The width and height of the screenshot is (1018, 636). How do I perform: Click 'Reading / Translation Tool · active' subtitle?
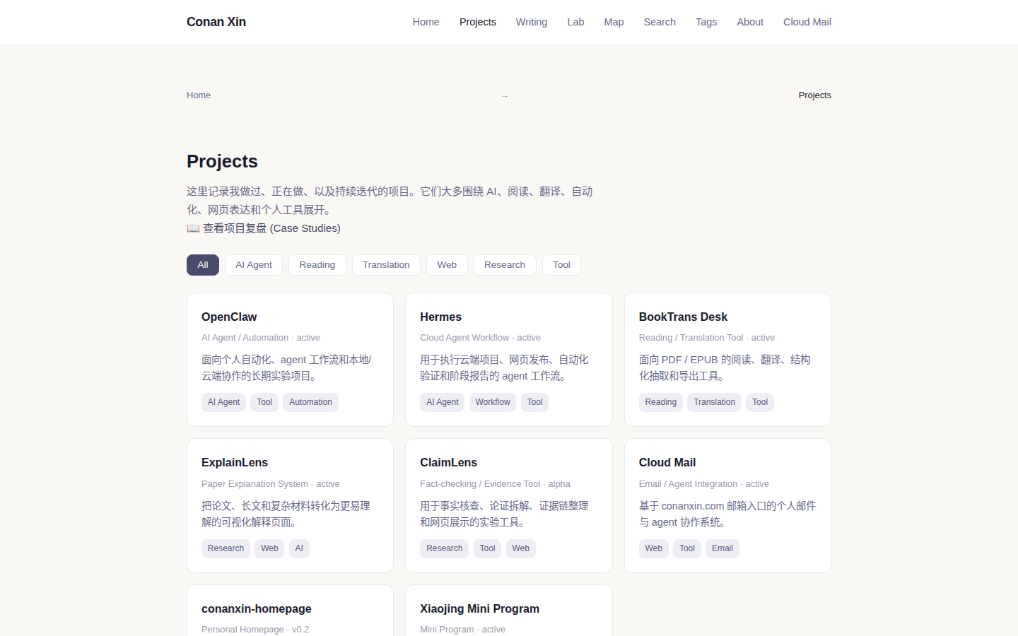(x=707, y=338)
